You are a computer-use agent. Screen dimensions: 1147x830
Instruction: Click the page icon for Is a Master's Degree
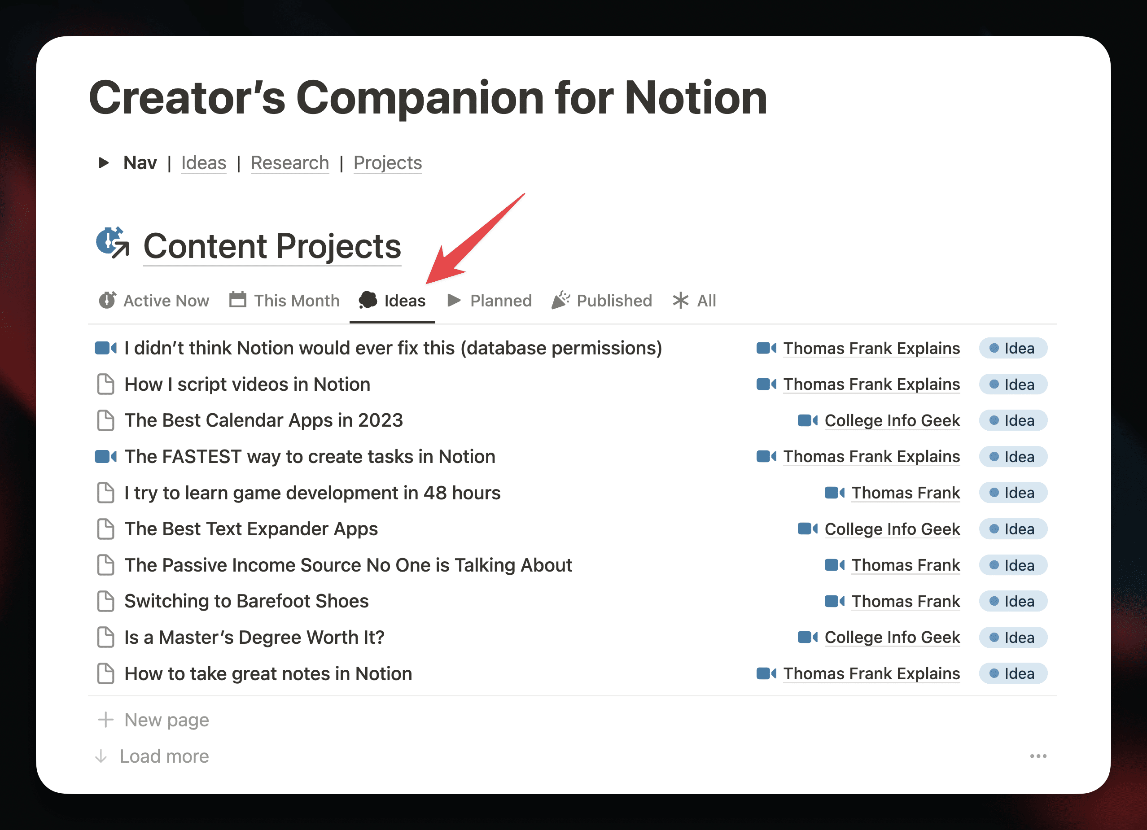pos(106,638)
